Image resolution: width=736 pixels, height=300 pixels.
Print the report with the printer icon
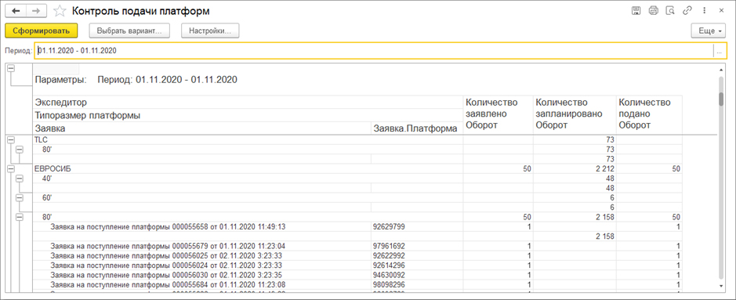[653, 10]
